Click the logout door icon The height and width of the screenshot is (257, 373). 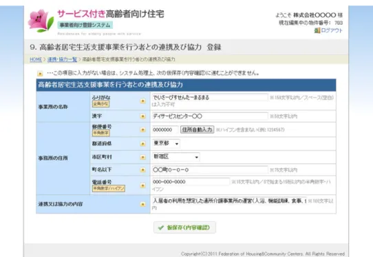tap(317, 30)
